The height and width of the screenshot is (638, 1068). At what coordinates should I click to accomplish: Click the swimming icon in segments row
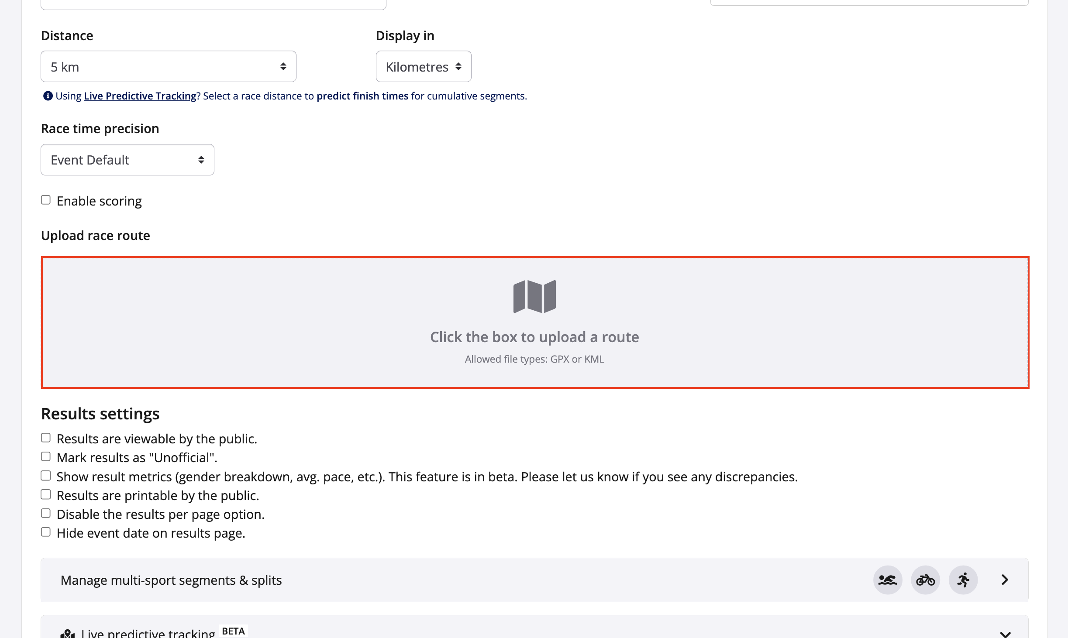click(887, 580)
